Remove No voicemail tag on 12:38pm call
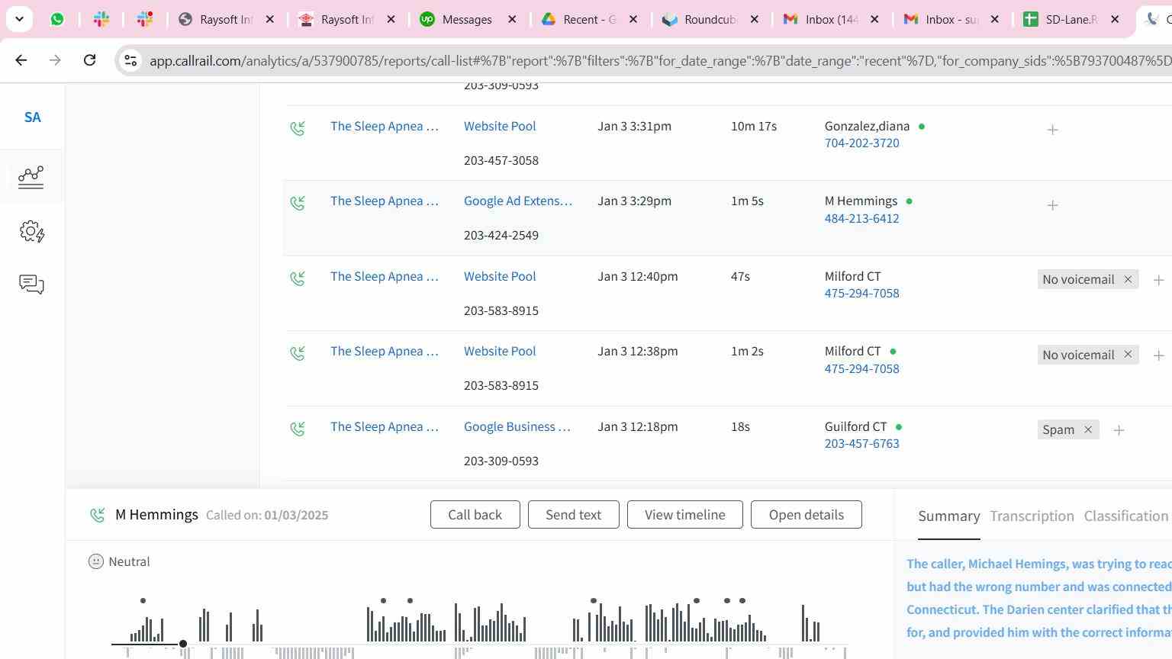This screenshot has width=1172, height=659. click(1128, 355)
